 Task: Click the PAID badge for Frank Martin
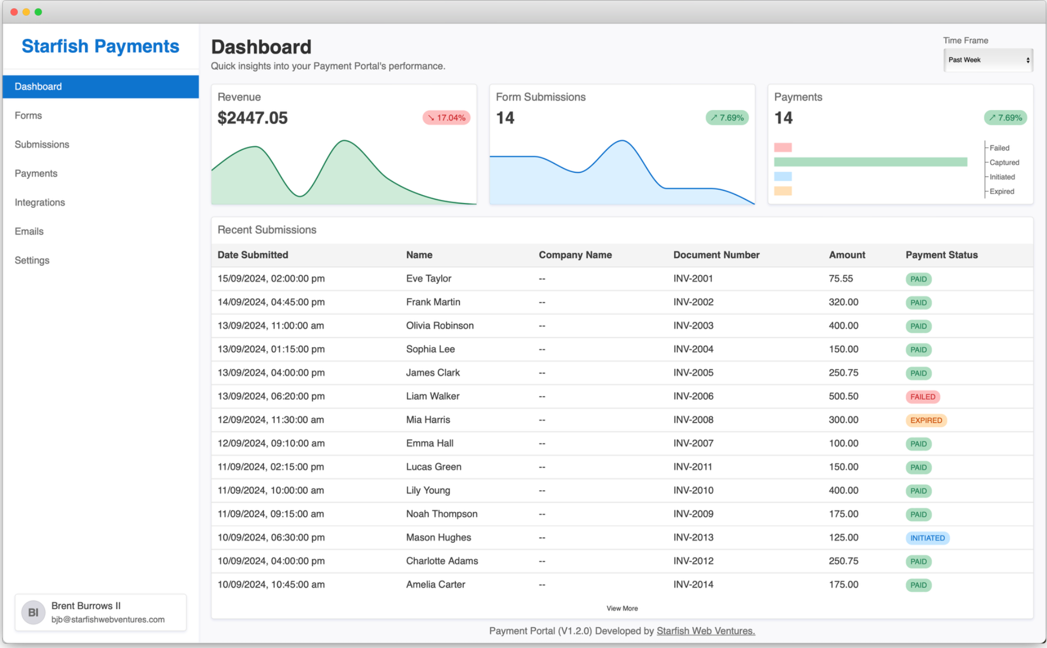coord(918,302)
